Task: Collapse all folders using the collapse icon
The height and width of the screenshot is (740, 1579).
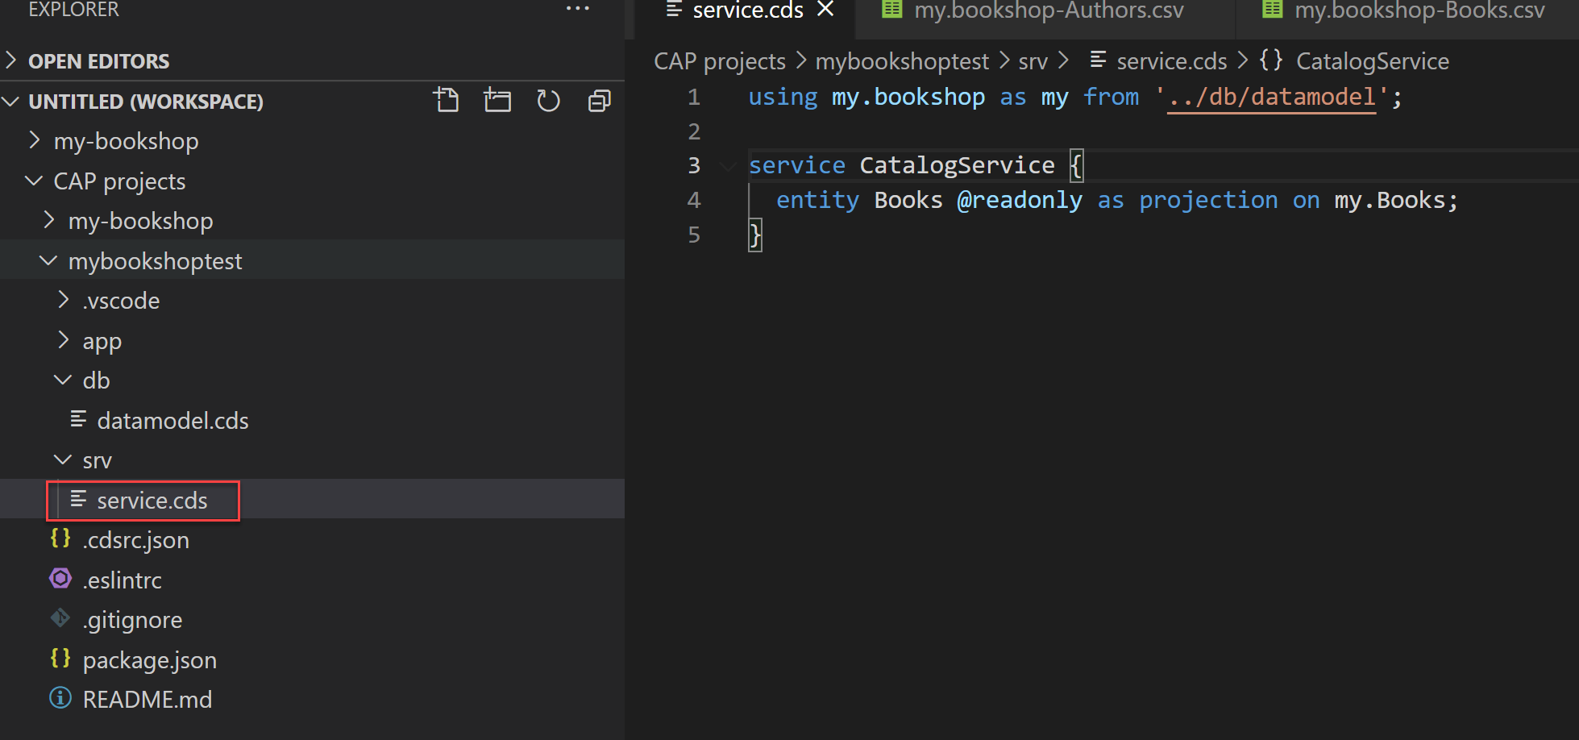Action: click(x=599, y=100)
